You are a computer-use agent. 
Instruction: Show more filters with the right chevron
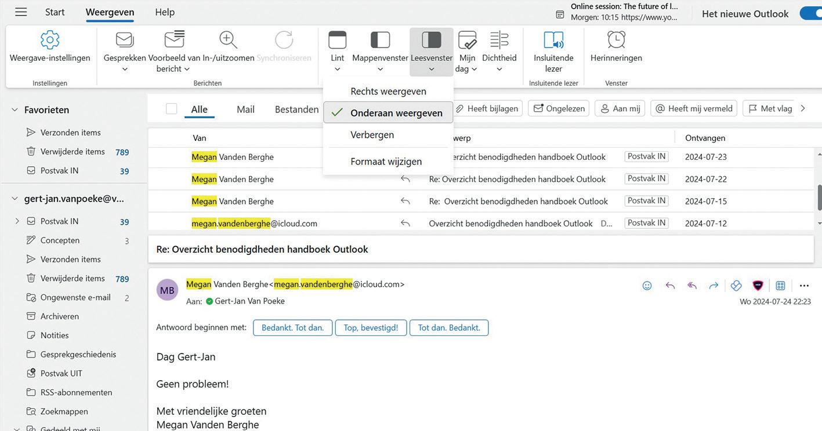click(803, 108)
